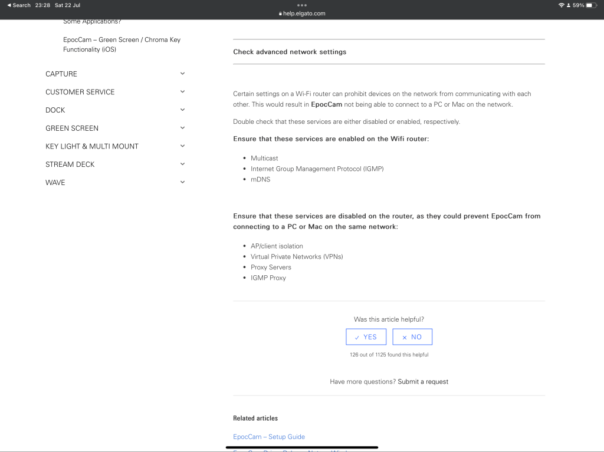Vote NO that article was not helpful
604x452 pixels.
point(412,337)
